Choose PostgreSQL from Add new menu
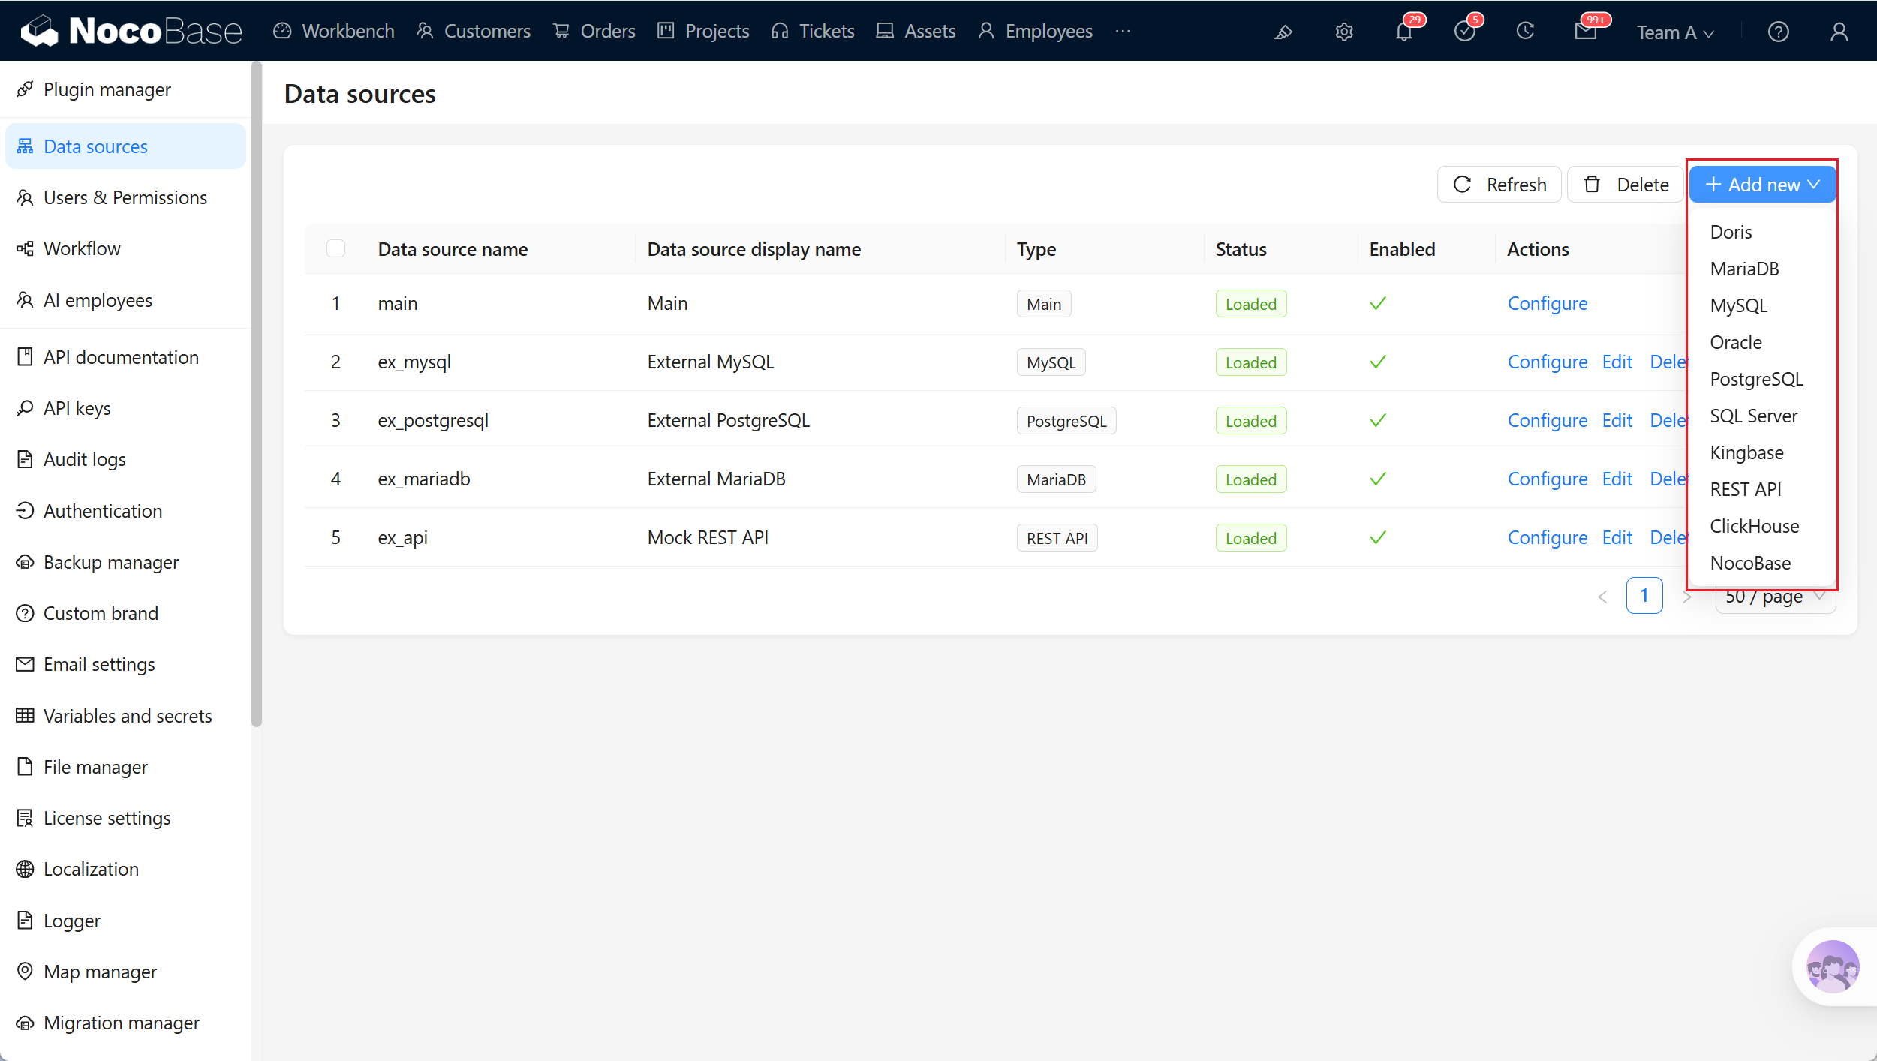The image size is (1877, 1061). click(x=1762, y=379)
